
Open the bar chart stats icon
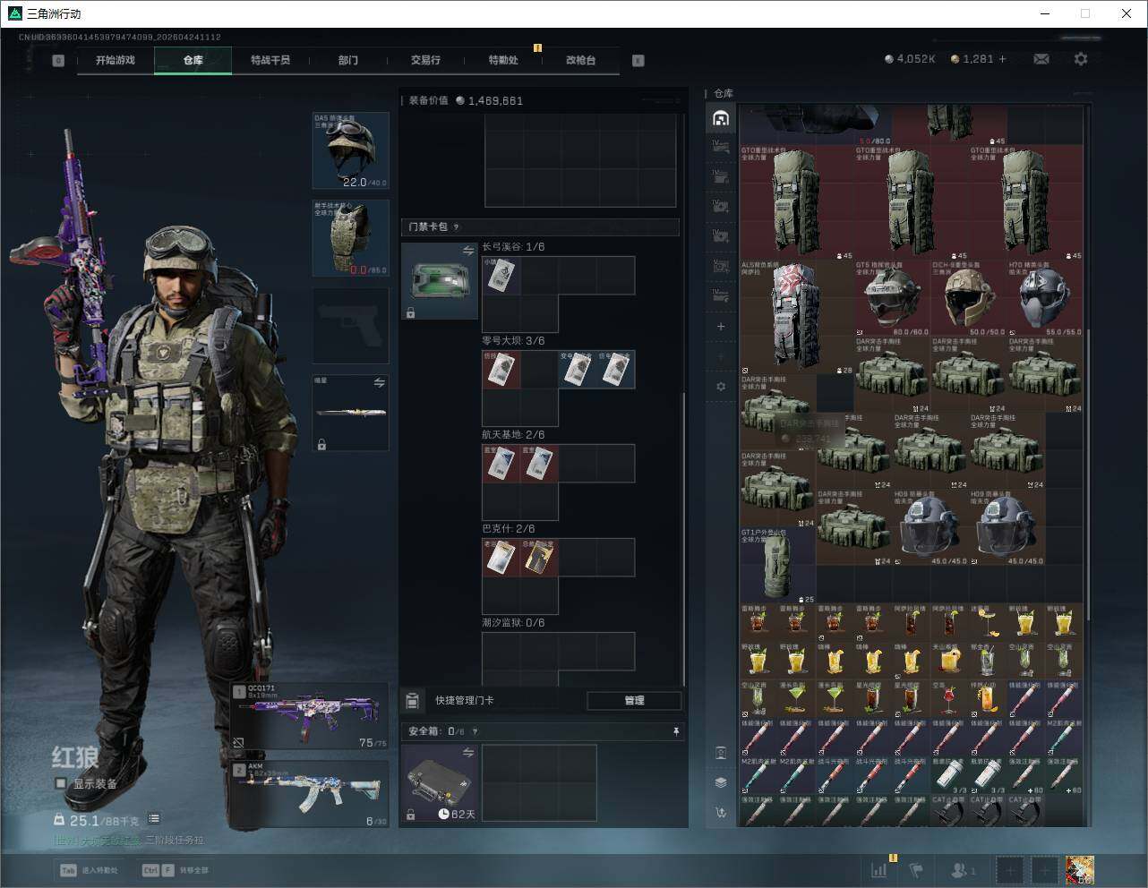point(879,869)
